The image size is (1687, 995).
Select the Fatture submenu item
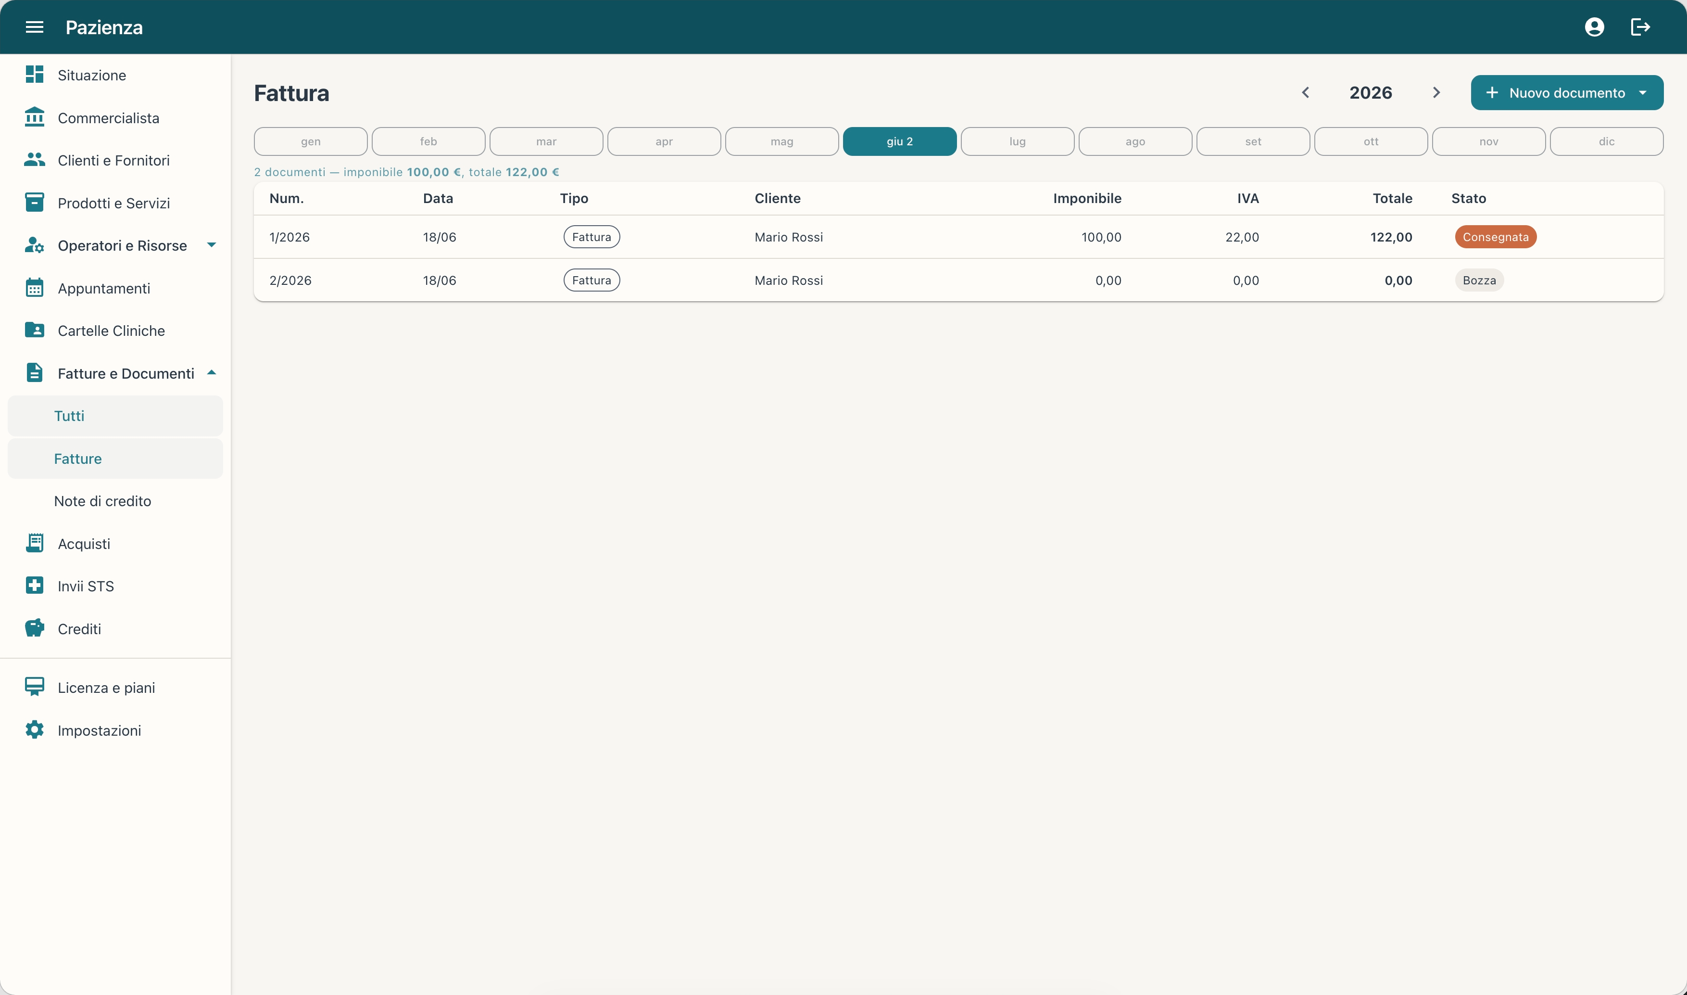click(x=115, y=459)
